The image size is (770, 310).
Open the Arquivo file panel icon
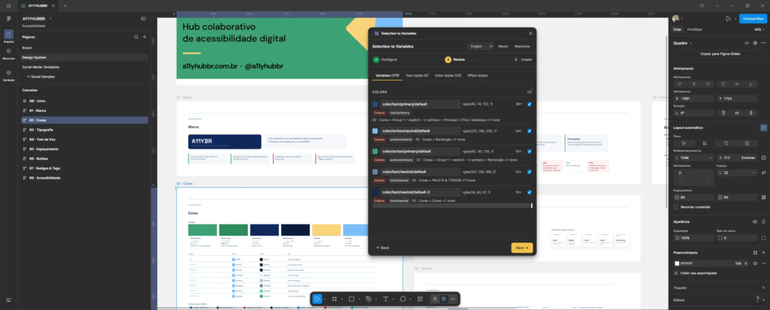(8, 35)
